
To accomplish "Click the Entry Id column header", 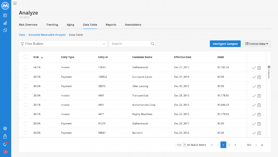I will click(103, 57).
